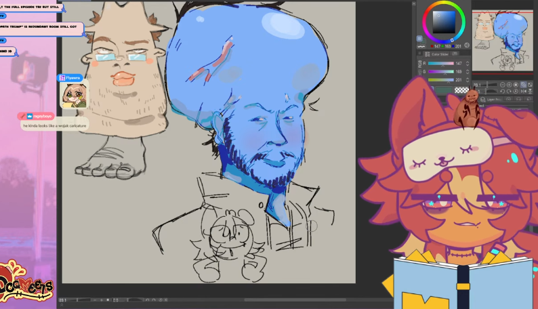Rotate canvas left in the Navigator
538x309 pixels.
click(x=502, y=91)
